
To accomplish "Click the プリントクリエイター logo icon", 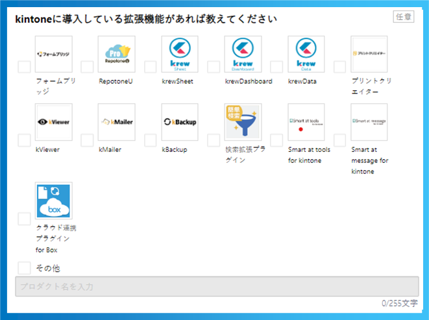I will 369,55.
